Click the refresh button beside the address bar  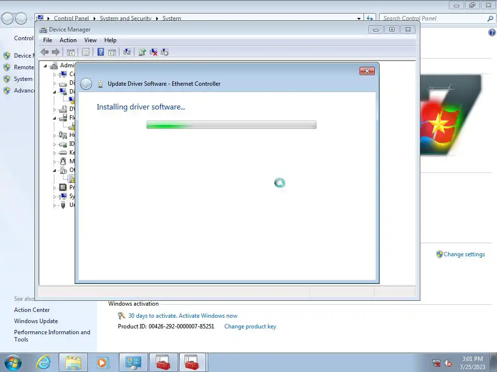coord(369,18)
